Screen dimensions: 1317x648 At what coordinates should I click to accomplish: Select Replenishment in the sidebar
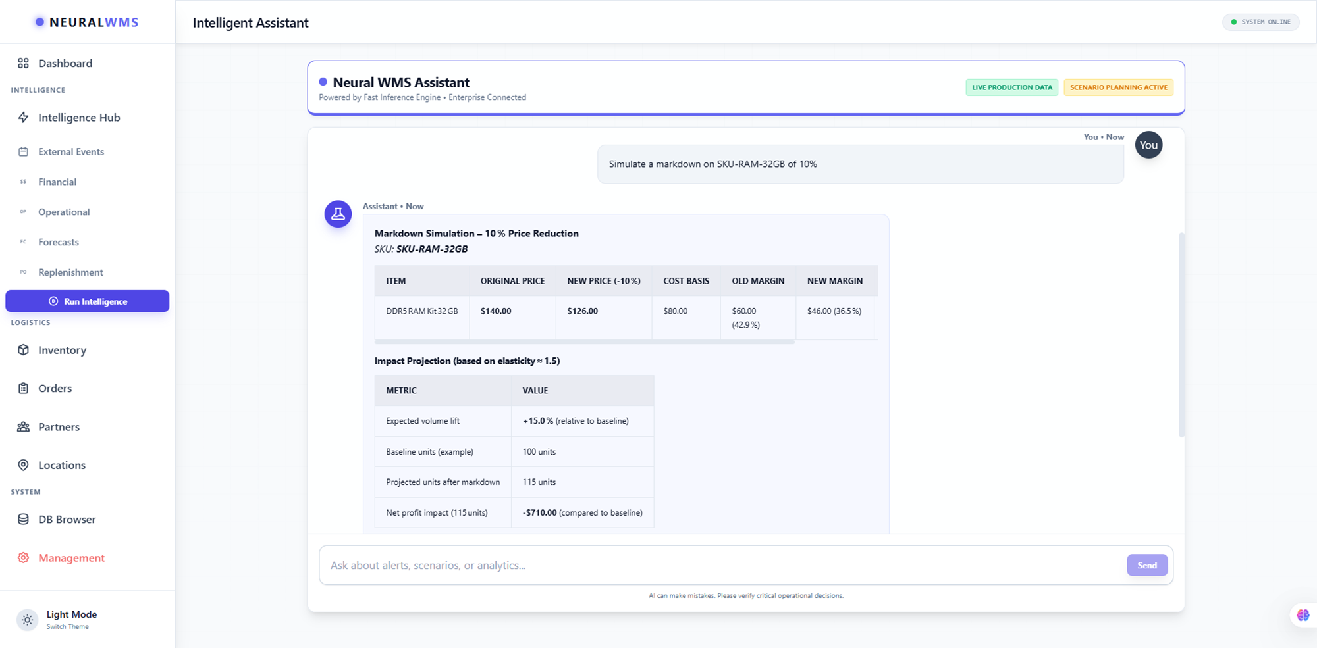click(x=70, y=272)
